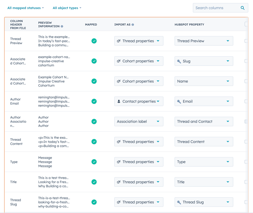Open the Contact properties import dropdown

tap(139, 101)
